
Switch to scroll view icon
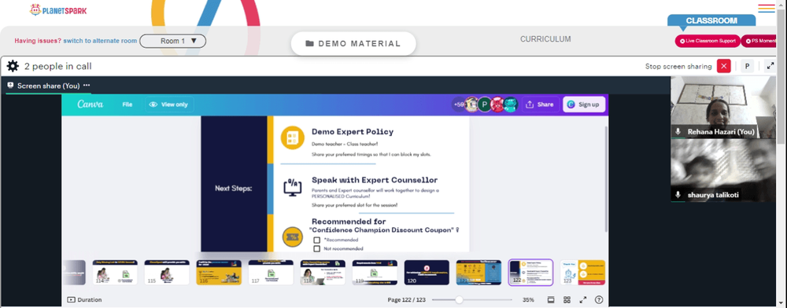point(551,300)
